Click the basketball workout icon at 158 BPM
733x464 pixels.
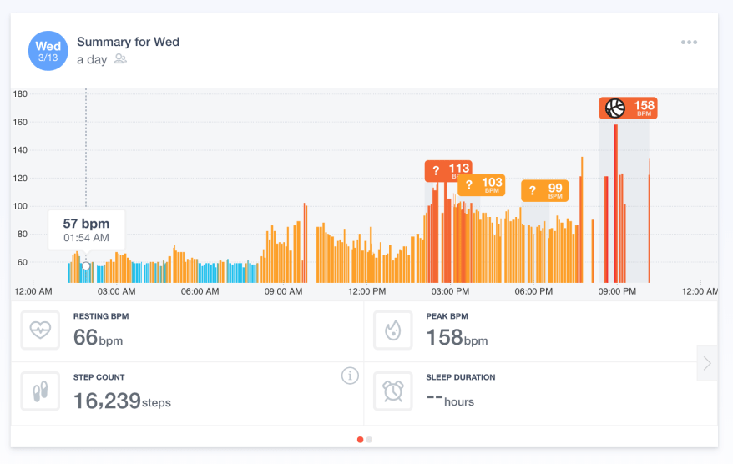[x=615, y=108]
